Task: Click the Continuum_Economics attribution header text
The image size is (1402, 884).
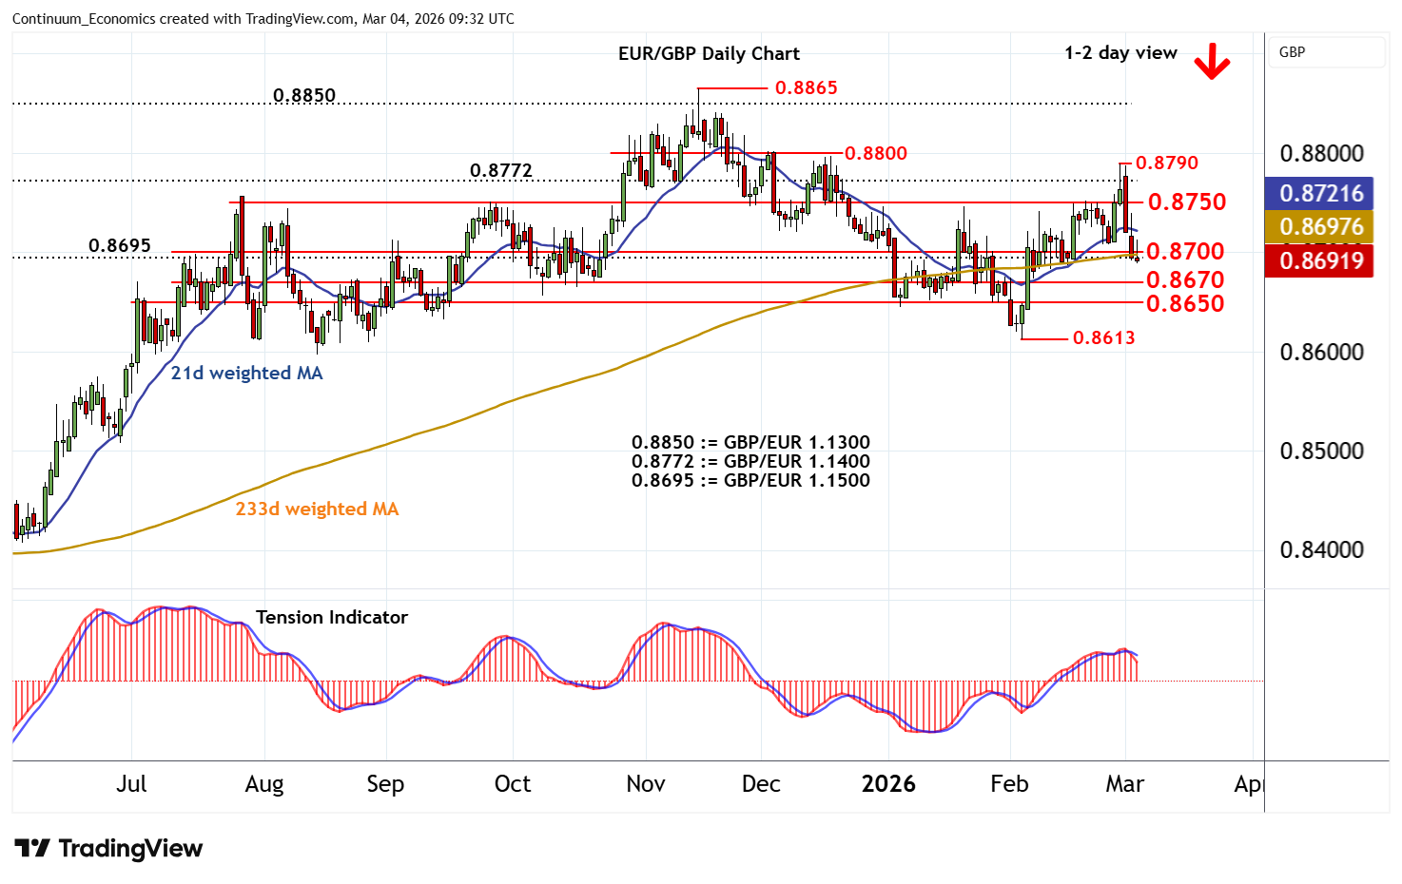Action: click(263, 19)
